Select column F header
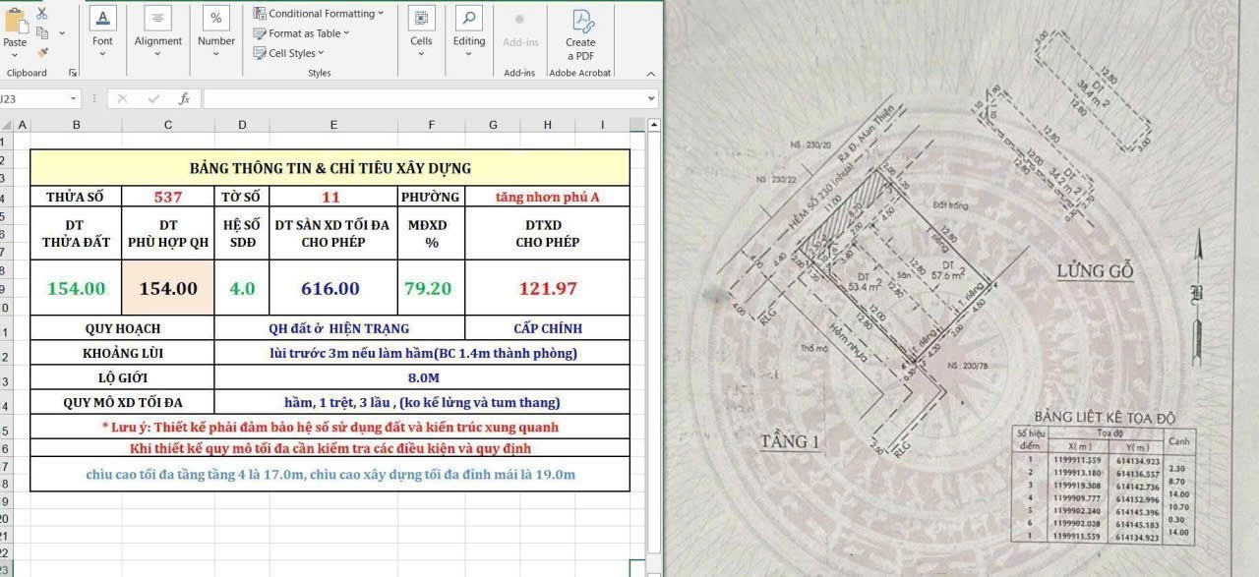This screenshot has height=577, width=1259. [x=432, y=125]
